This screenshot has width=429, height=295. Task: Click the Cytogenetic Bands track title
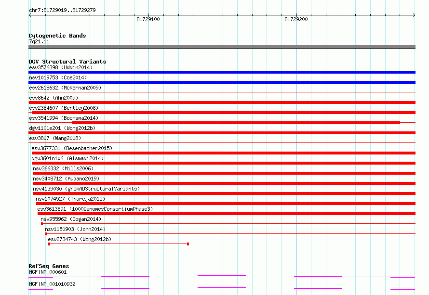(x=57, y=36)
